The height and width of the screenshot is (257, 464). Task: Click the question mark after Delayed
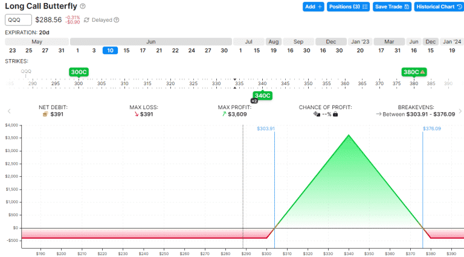(x=117, y=20)
